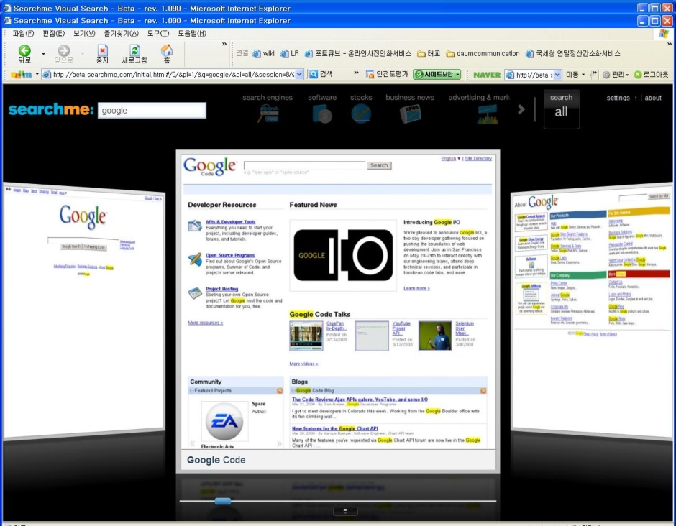Screen dimensions: 676x526
Task: Click the wiki bookmark in links bar
Action: (263, 53)
